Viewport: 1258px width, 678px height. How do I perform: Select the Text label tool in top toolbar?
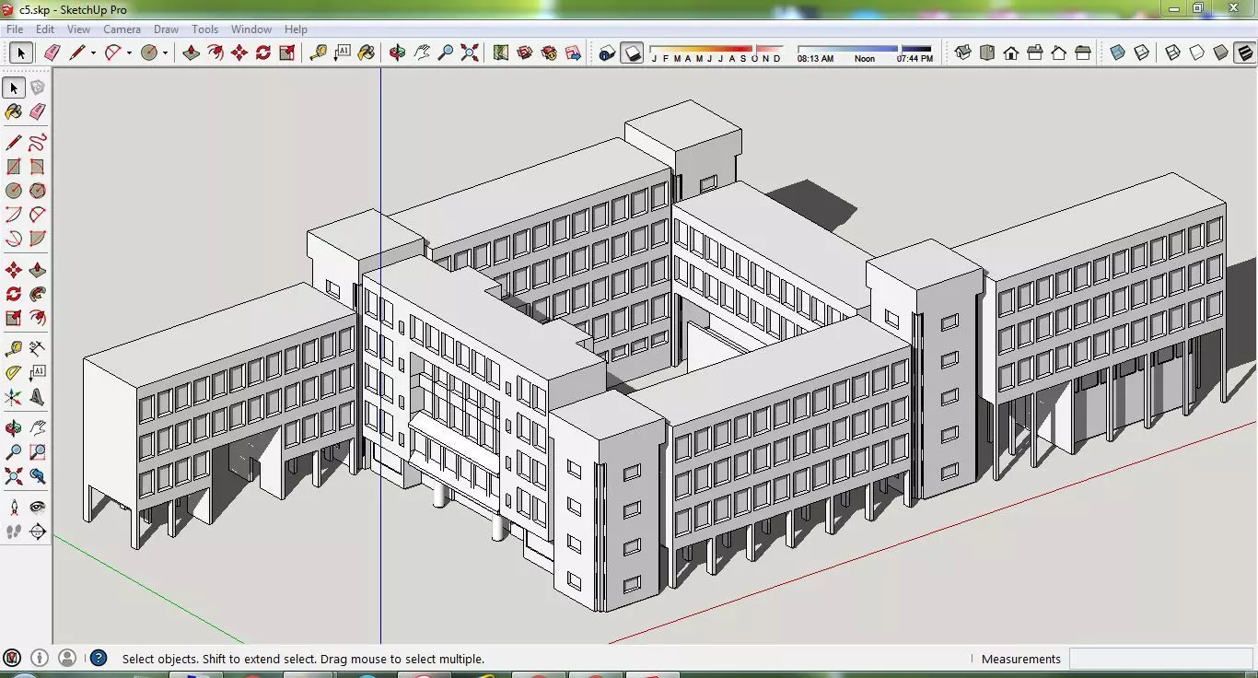tap(343, 53)
